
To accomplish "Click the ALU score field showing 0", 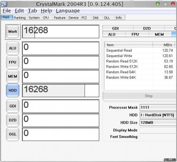I will coord(61,48).
